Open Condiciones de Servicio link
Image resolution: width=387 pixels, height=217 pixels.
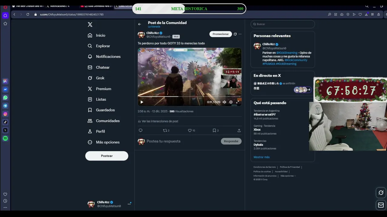(x=265, y=167)
